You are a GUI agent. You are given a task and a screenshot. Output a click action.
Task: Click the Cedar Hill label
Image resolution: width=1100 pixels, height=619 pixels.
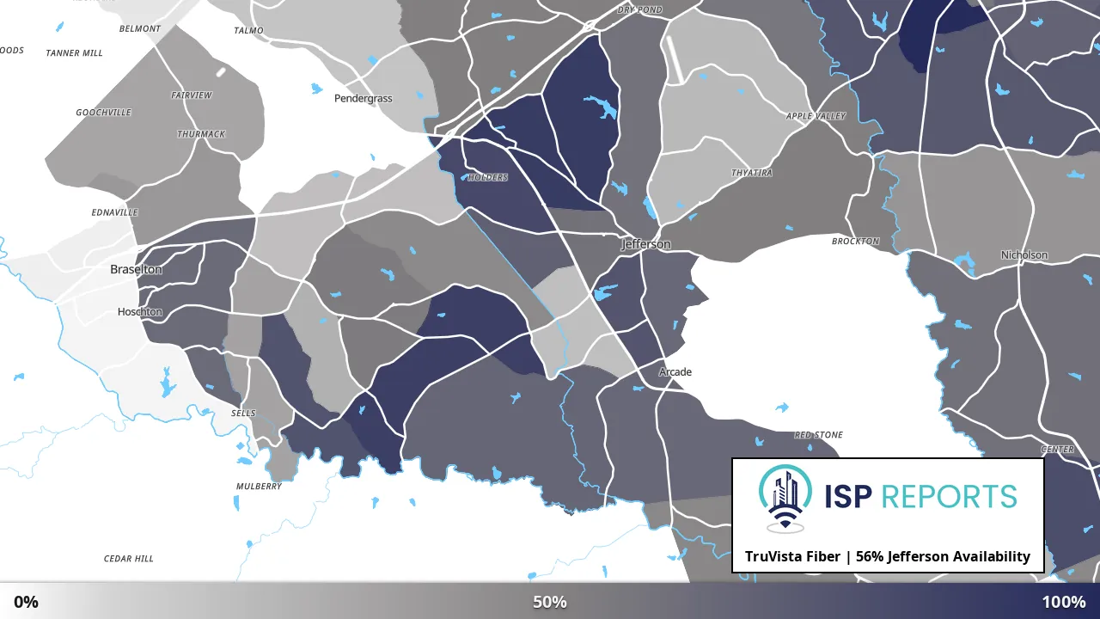point(129,558)
